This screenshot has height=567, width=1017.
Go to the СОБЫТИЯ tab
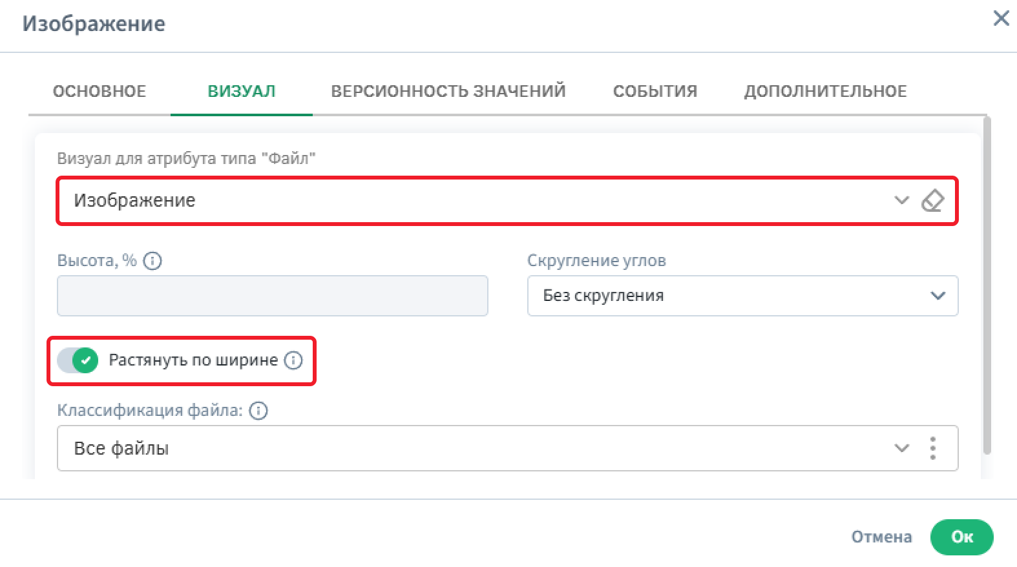point(655,91)
